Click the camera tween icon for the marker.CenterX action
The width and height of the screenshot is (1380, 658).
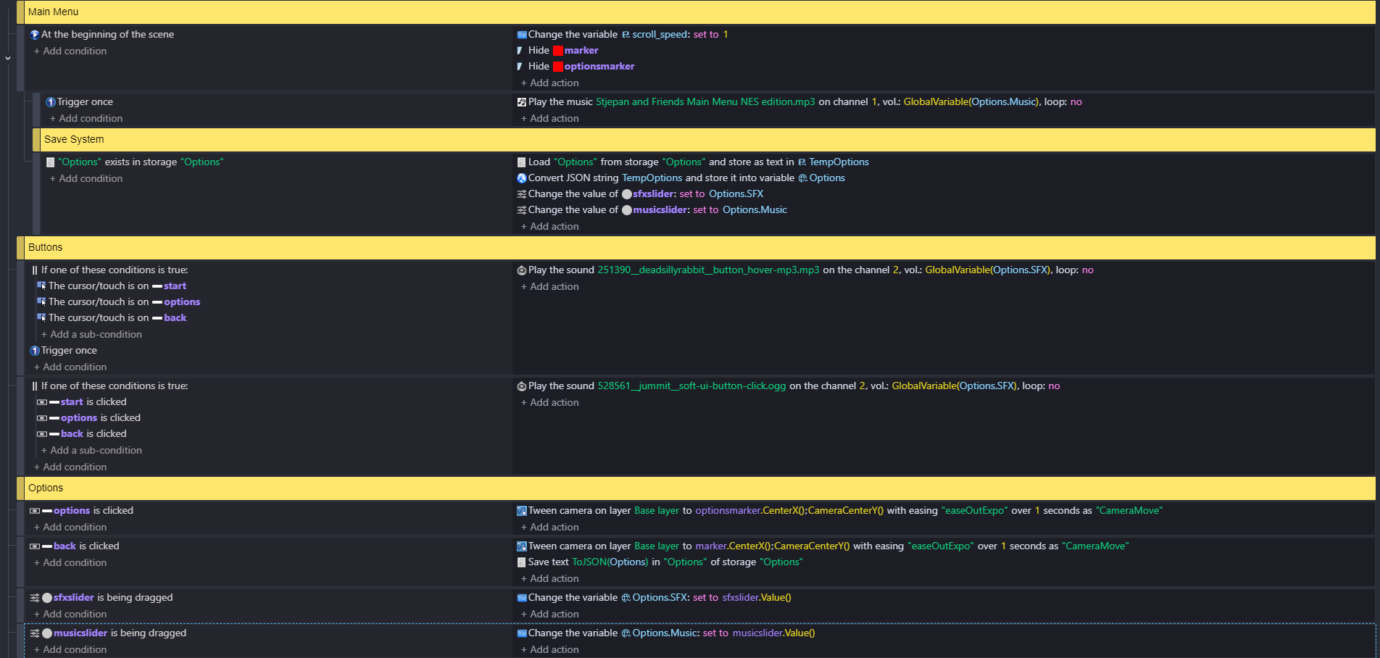[521, 546]
